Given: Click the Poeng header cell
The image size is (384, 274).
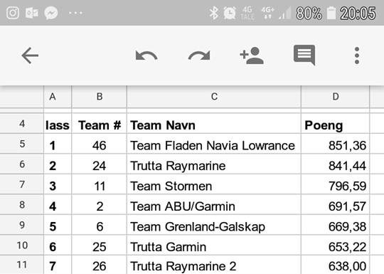Looking at the screenshot, I should point(335,124).
